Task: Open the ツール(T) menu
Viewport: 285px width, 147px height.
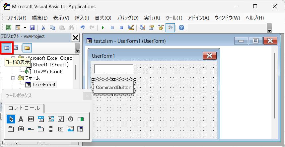Action: pyautogui.click(x=174, y=18)
